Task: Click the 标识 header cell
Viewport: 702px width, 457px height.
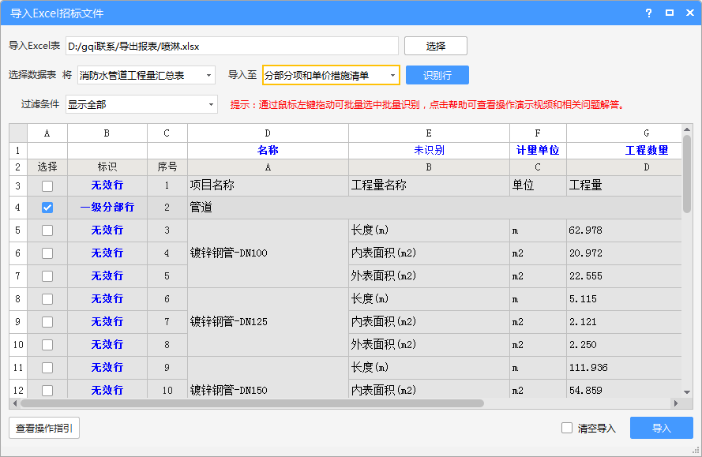Action: click(107, 167)
